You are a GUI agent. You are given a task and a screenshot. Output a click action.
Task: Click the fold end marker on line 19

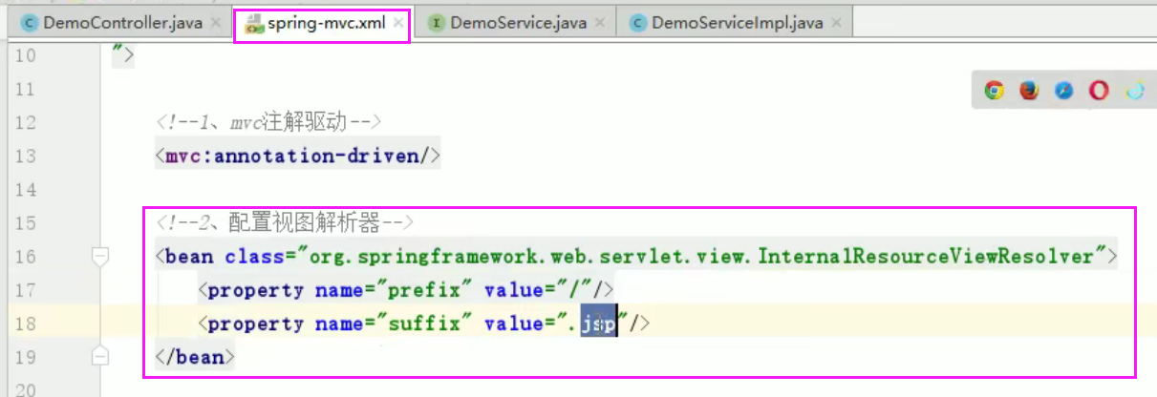tap(100, 356)
